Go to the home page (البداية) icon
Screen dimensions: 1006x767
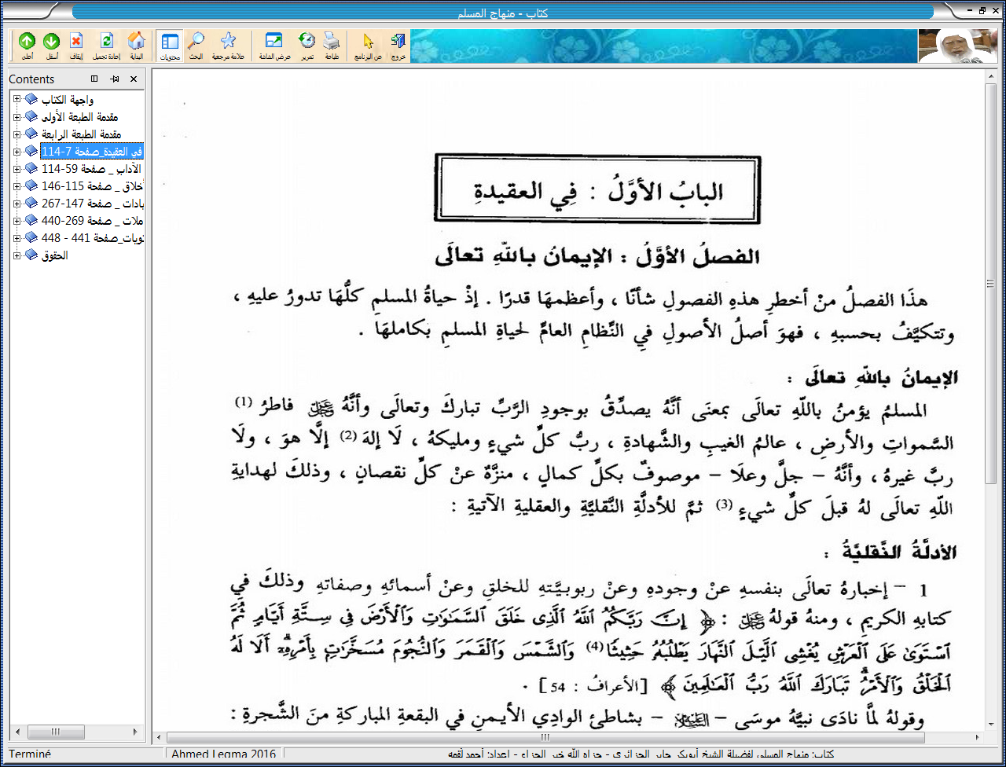(136, 45)
